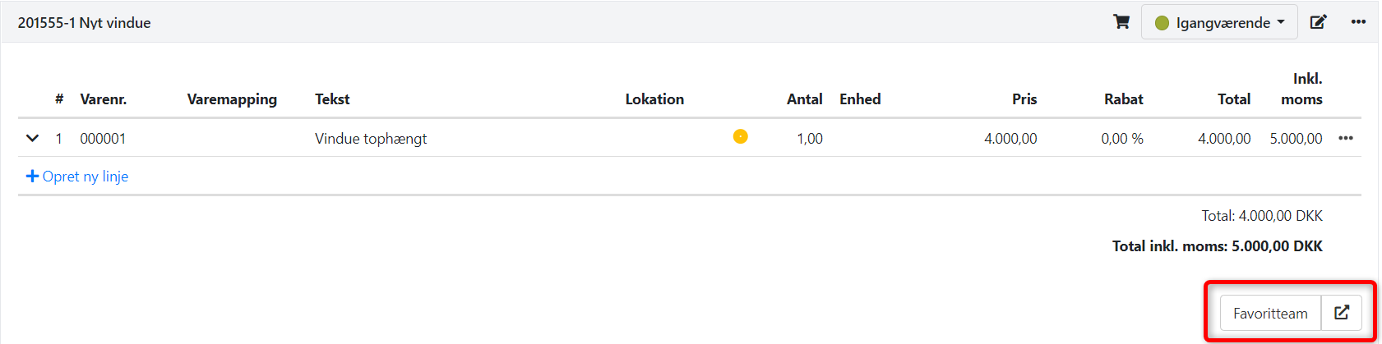Click the 'Varemapping' column header
Viewport: 1382px width, 344px height.
tap(232, 99)
